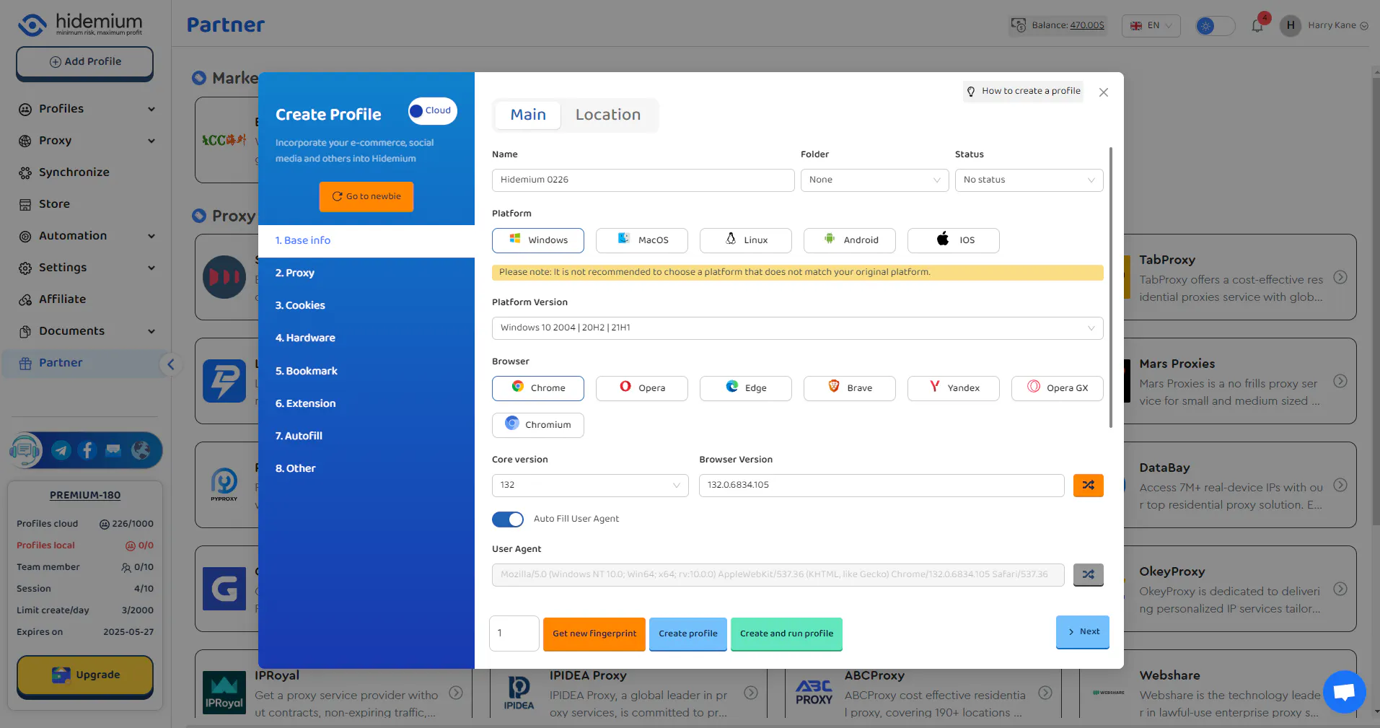Open OkeyProxy card arrow icon

tap(1340, 589)
